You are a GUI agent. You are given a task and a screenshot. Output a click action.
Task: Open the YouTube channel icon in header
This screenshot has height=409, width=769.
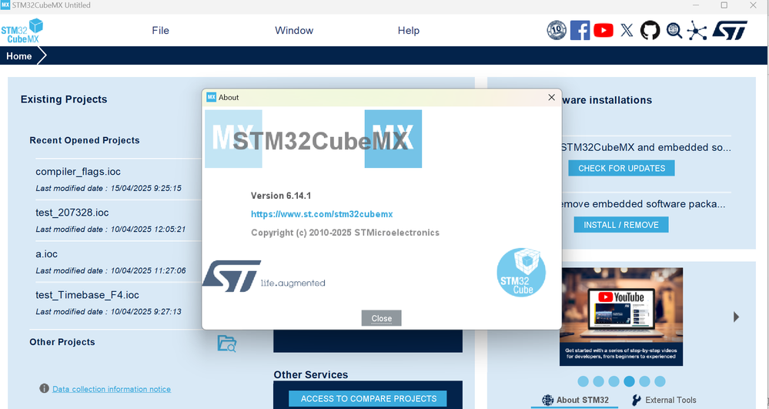click(603, 31)
